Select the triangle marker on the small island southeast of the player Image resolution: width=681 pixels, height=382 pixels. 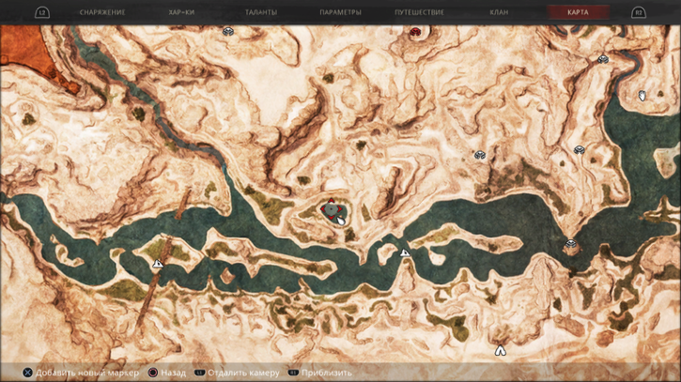(x=405, y=252)
